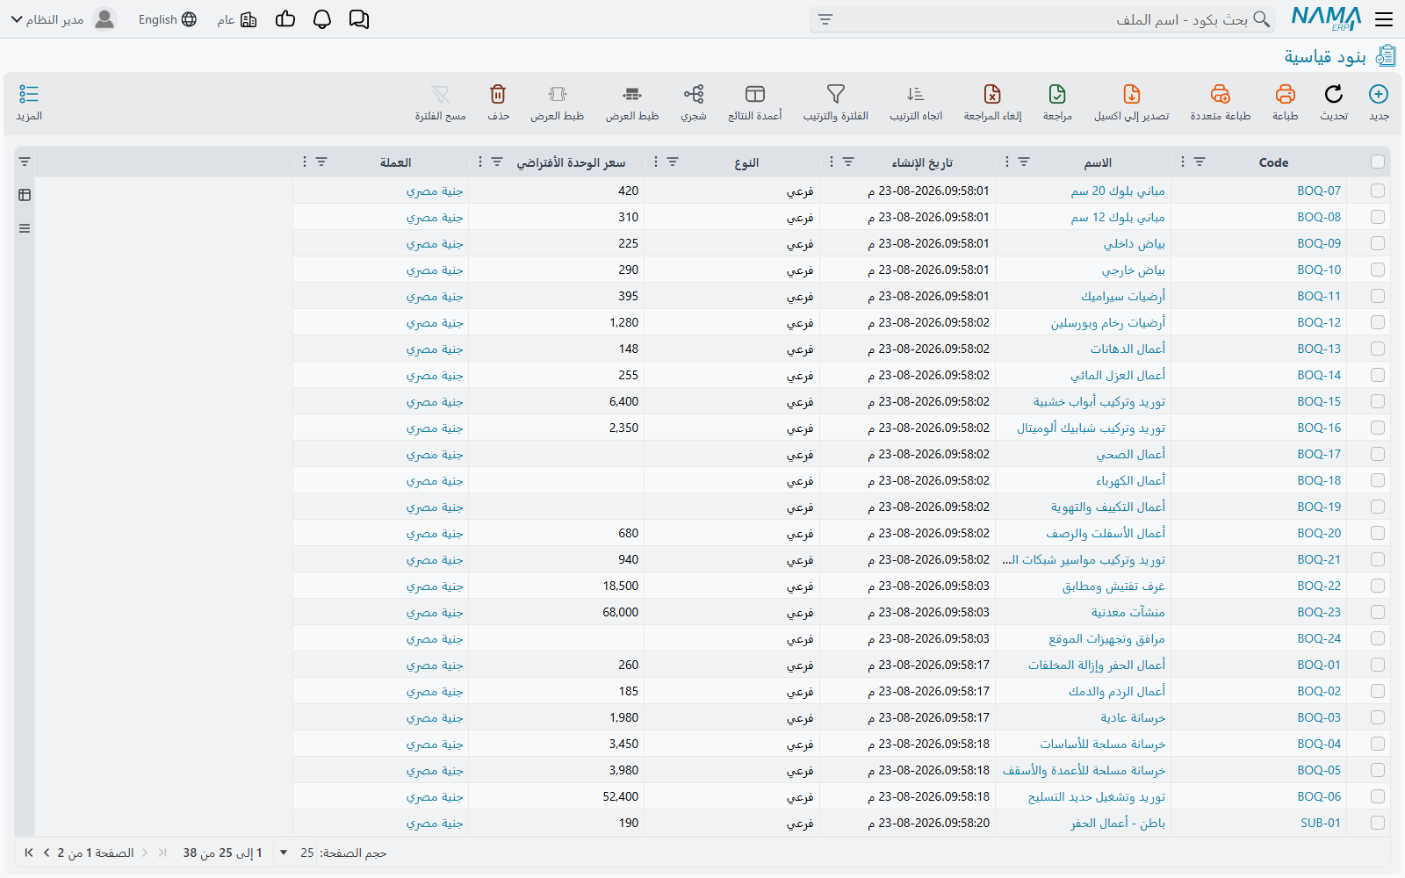Click the columns panel icon on grid sidebar
1405x878 pixels.
point(25,195)
